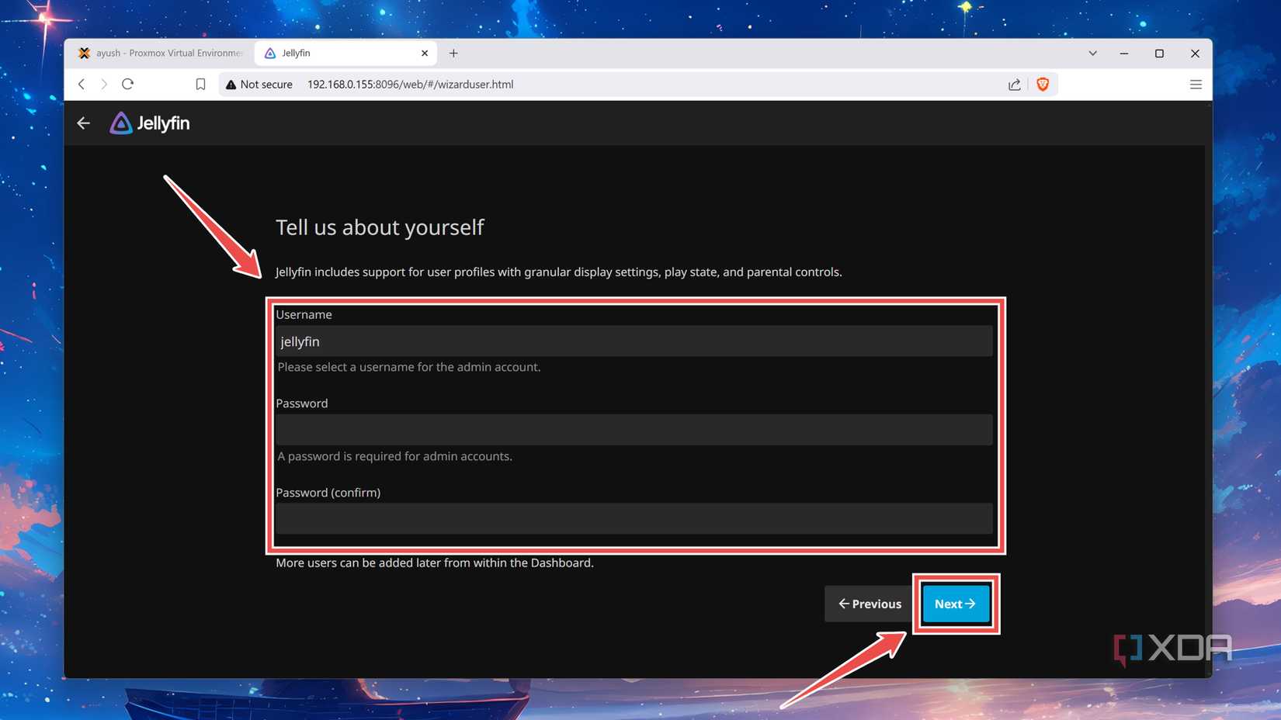This screenshot has width=1281, height=720.
Task: Open the browser hamburger menu
Action: click(1196, 84)
